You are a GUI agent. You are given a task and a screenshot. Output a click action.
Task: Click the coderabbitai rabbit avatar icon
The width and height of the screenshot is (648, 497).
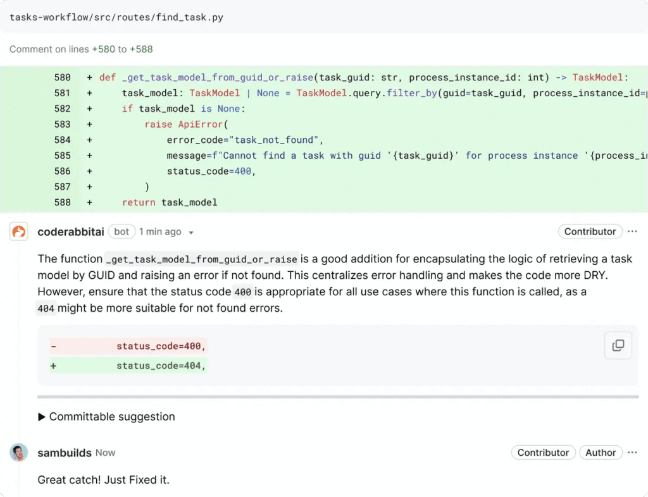pyautogui.click(x=19, y=232)
